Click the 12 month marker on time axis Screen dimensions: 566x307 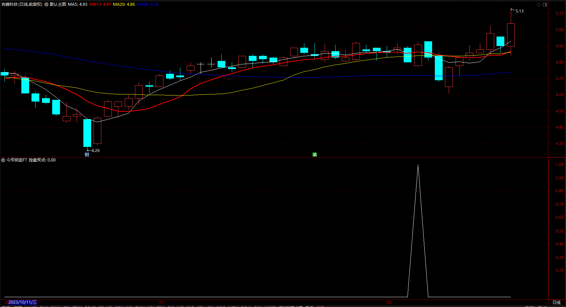coord(389,302)
